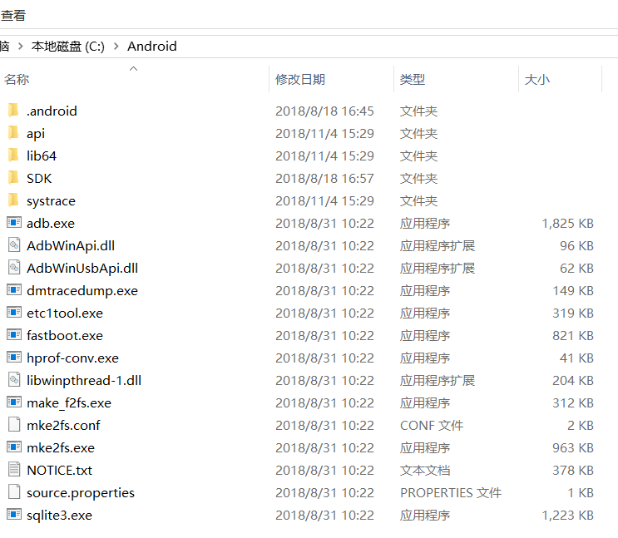Viewport: 618px width, 538px height.
Task: Click the CONF 文件 type of mke2fs.conf
Action: click(x=432, y=426)
